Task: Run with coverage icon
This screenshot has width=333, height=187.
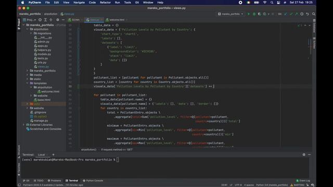Action: coord(259,14)
